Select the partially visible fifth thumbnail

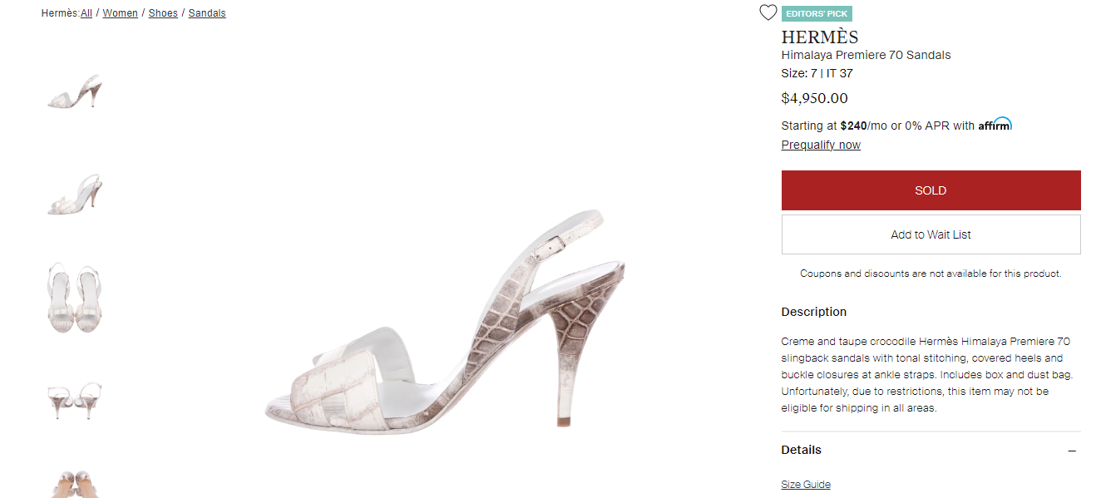74,484
